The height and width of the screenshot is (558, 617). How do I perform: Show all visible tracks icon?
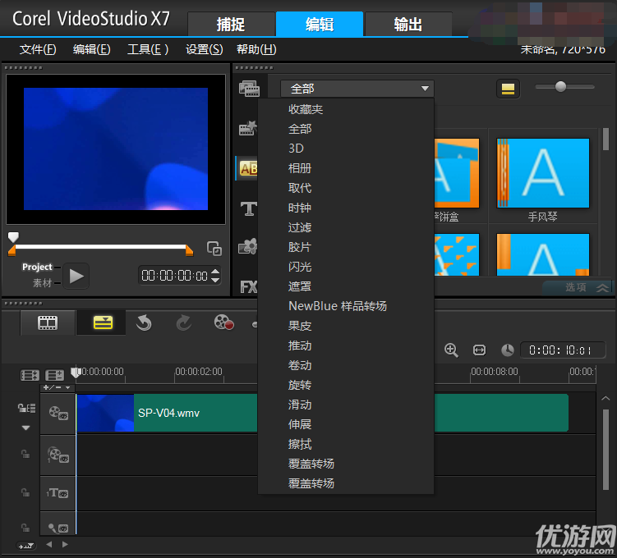click(30, 375)
